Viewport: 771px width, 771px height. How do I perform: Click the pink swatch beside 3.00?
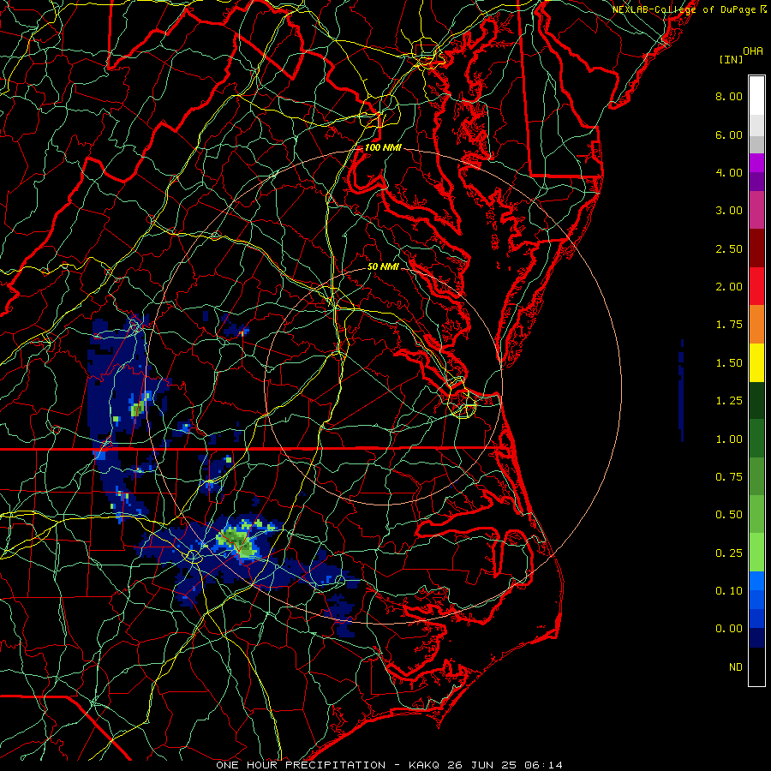(756, 211)
